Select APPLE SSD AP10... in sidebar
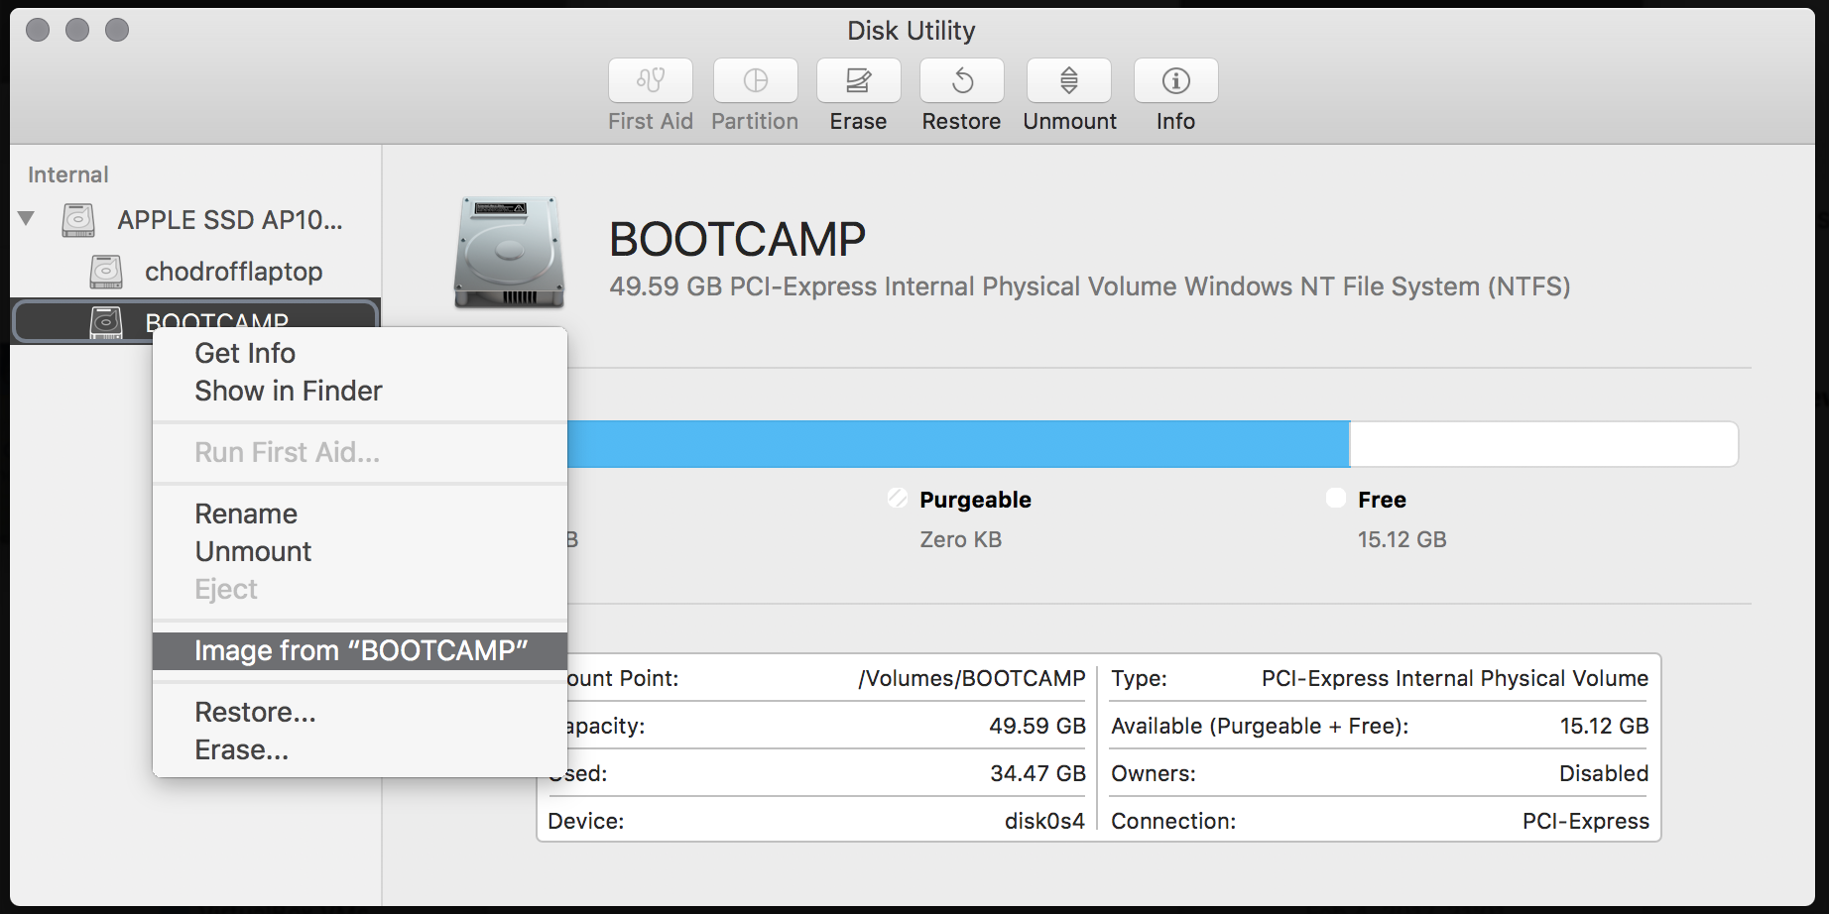Viewport: 1829px width, 914px height. [x=230, y=220]
